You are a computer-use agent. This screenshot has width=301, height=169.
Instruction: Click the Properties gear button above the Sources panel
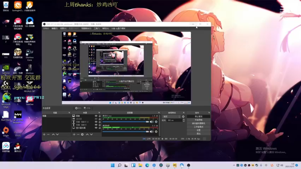pos(78,108)
